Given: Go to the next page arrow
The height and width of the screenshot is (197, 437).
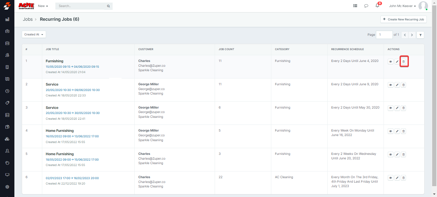Looking at the screenshot, I should (x=412, y=35).
